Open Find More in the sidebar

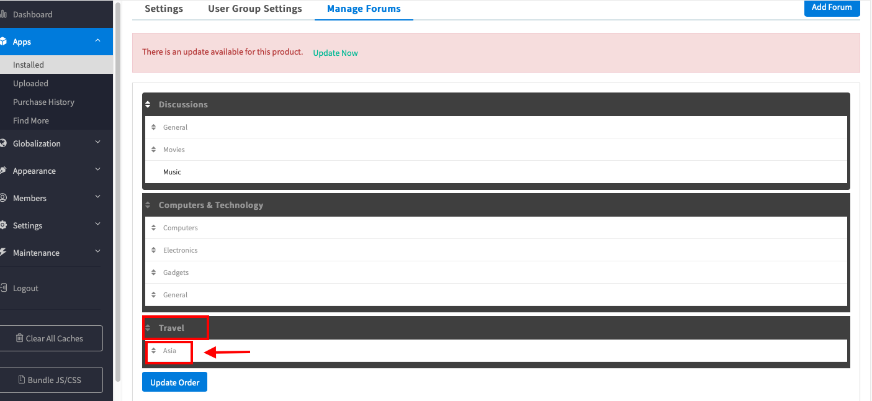click(56, 120)
